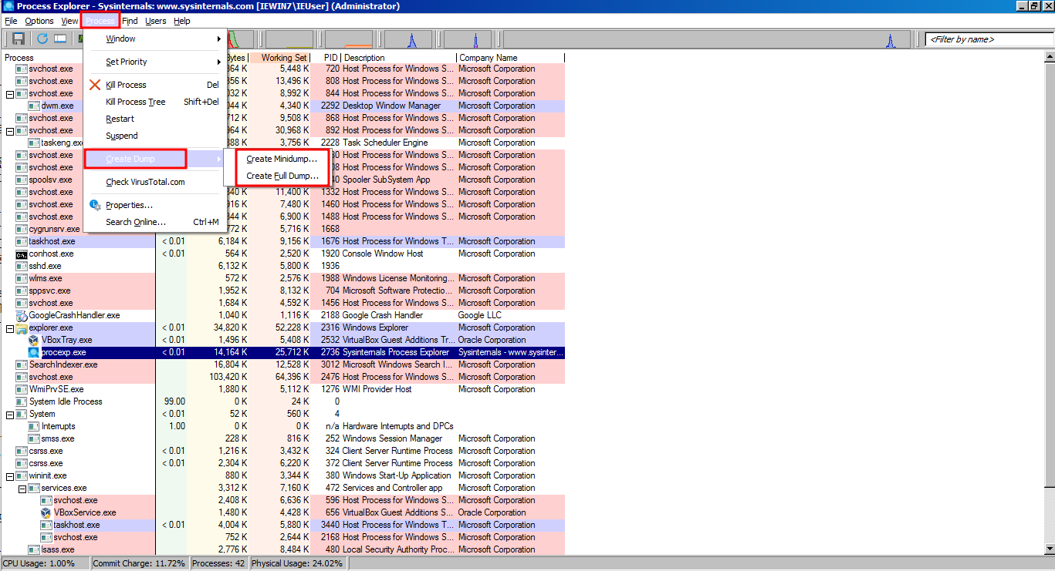Click the sshd.exe process icon

point(22,266)
